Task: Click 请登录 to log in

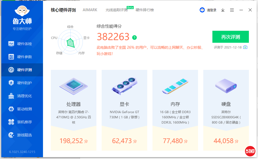Action: click(212, 10)
